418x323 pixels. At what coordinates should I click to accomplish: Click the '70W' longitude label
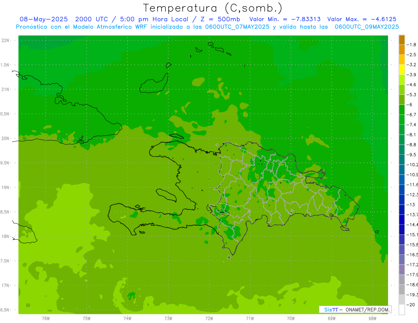[291, 318]
